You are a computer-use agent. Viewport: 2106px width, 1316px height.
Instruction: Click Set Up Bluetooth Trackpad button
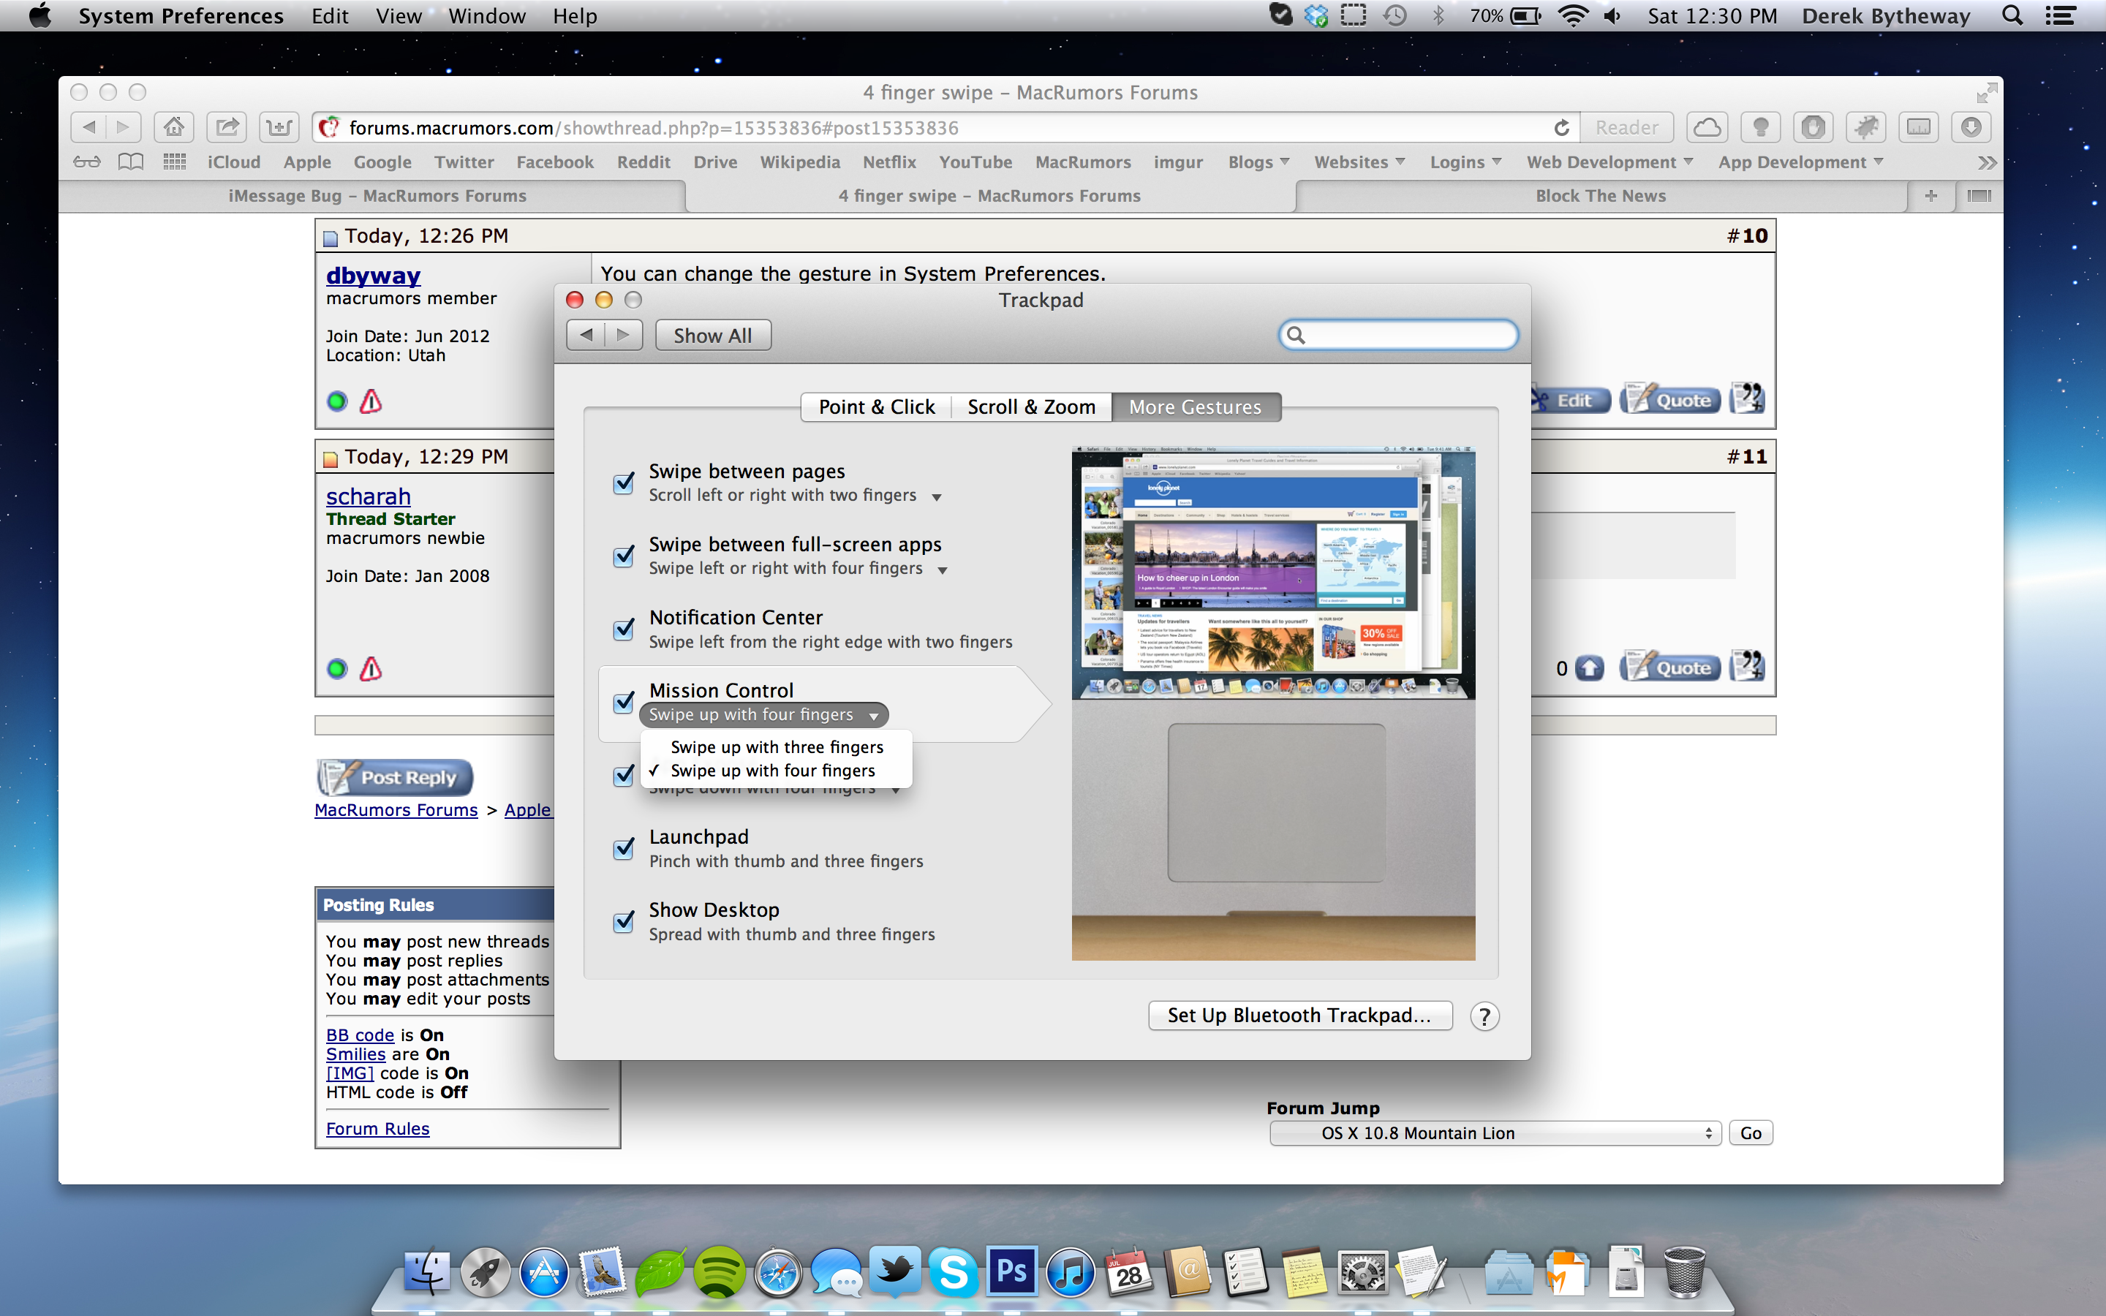[x=1299, y=1016]
